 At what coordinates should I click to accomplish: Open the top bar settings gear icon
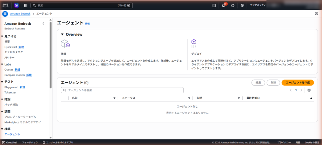[x=242, y=6]
